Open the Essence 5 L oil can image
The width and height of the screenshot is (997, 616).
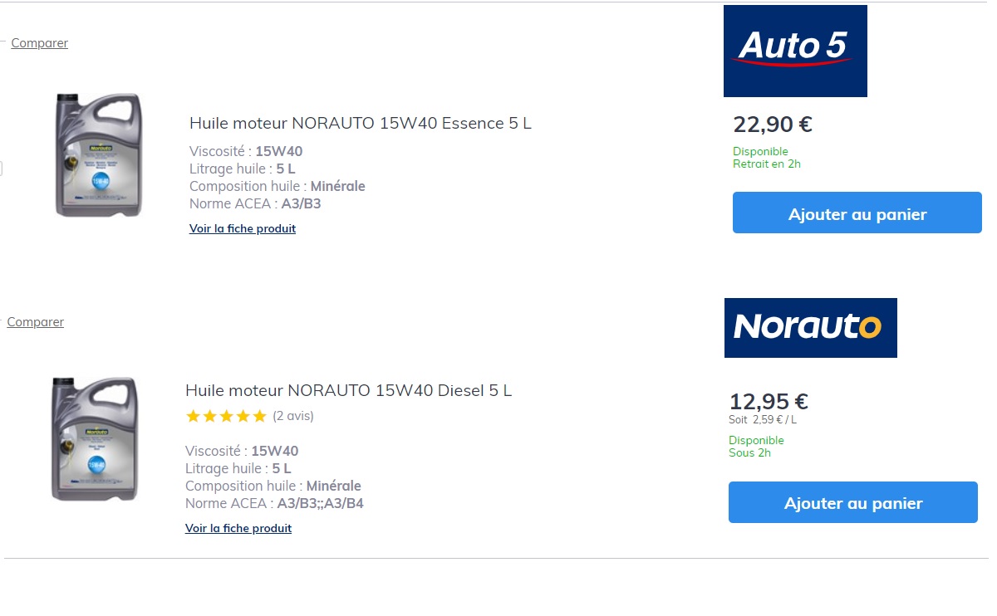click(98, 155)
